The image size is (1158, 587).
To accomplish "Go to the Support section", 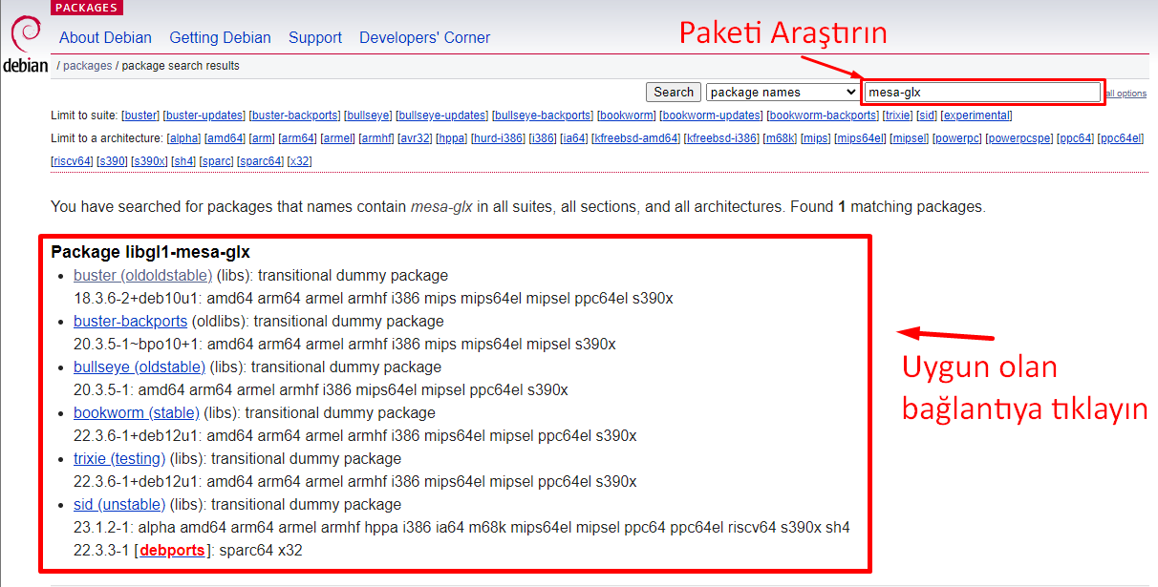I will 314,37.
